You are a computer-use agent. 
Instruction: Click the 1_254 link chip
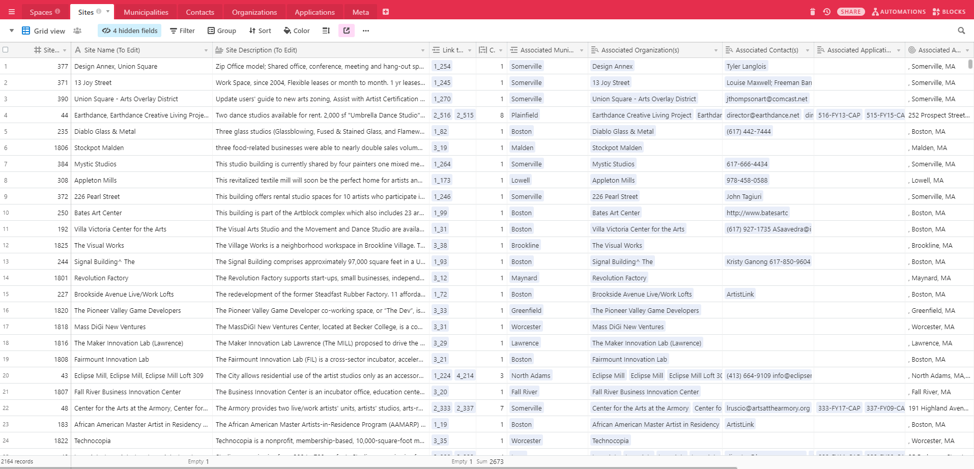click(442, 66)
